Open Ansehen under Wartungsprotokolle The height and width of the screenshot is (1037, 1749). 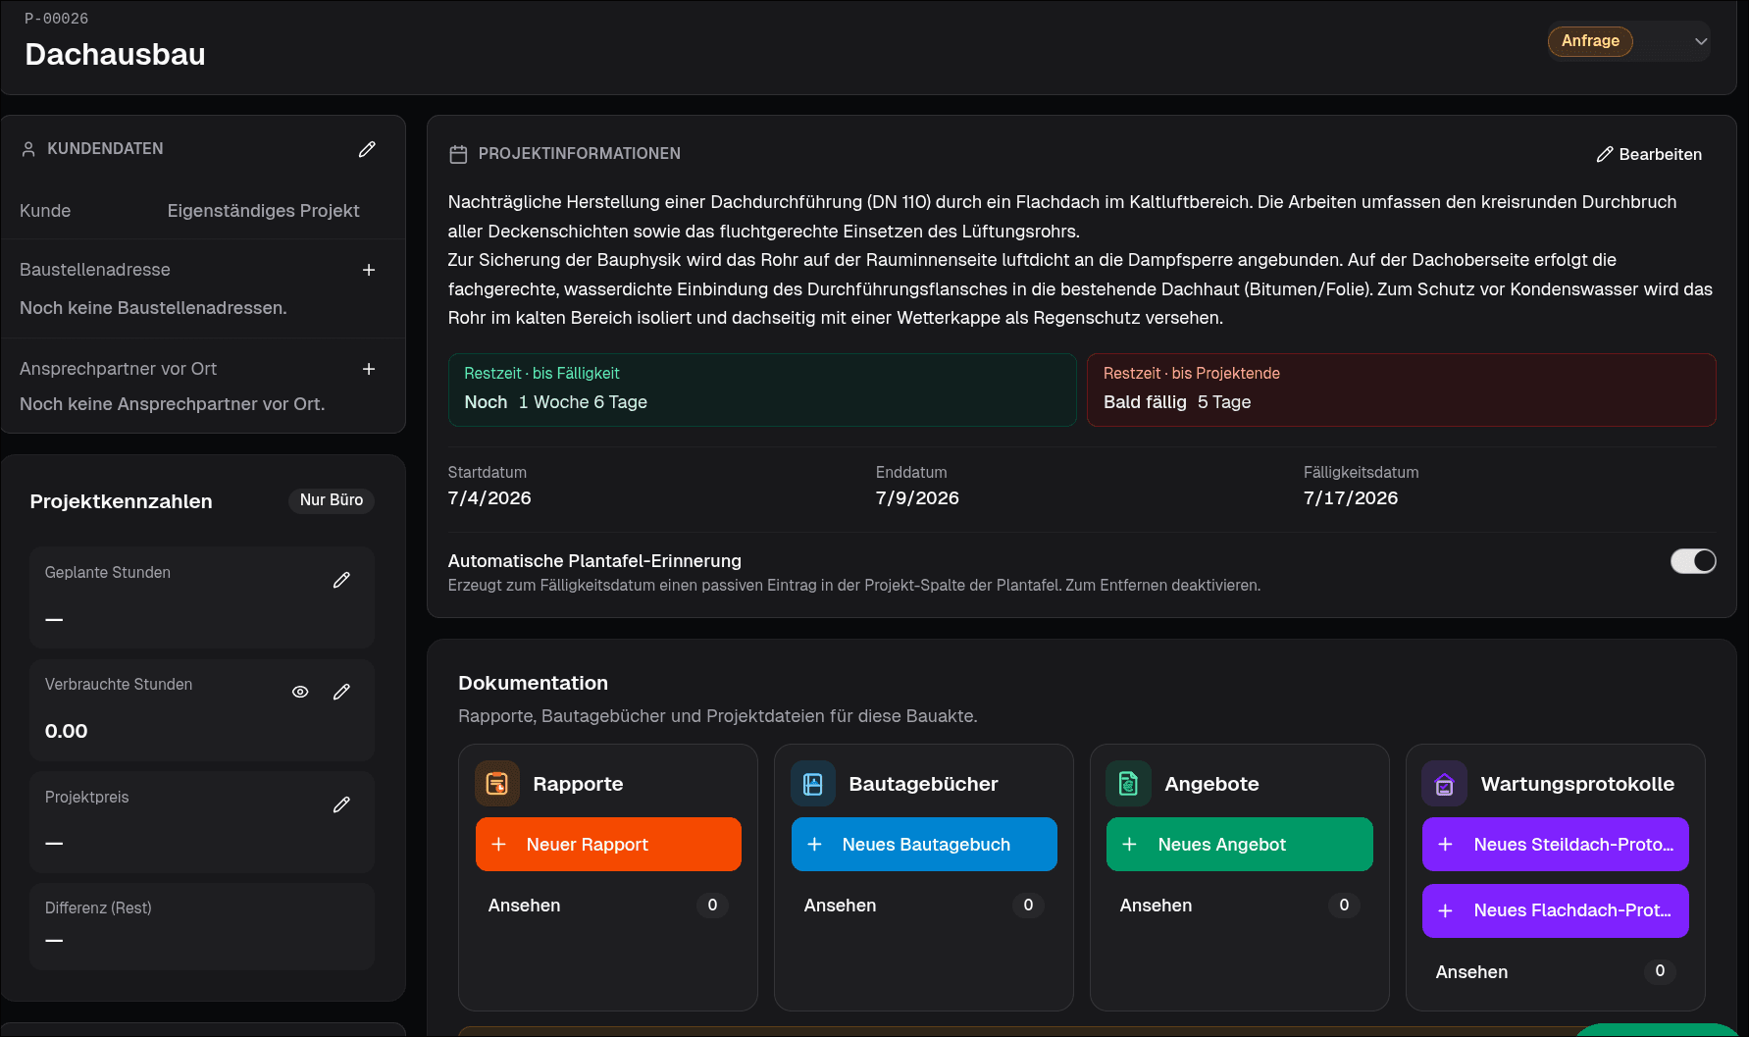tap(1556, 971)
